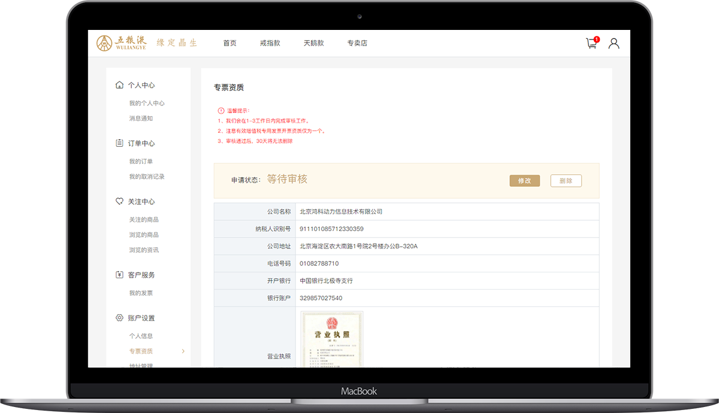Click the 删除 button
The width and height of the screenshot is (719, 413).
(x=566, y=181)
